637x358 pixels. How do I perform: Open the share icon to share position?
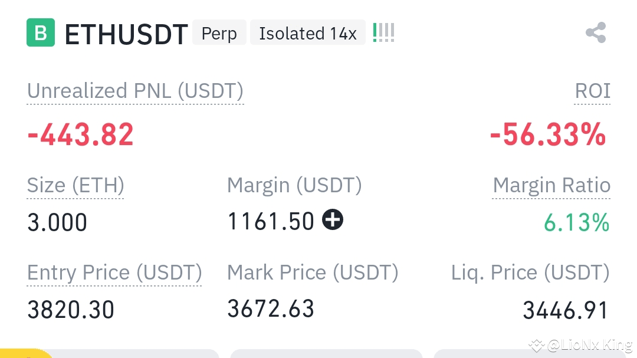pos(595,33)
